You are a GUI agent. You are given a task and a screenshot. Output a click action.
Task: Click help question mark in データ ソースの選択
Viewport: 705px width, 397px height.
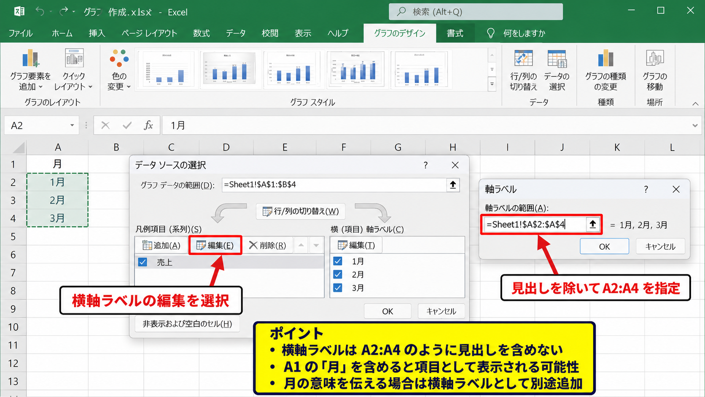[x=425, y=165]
